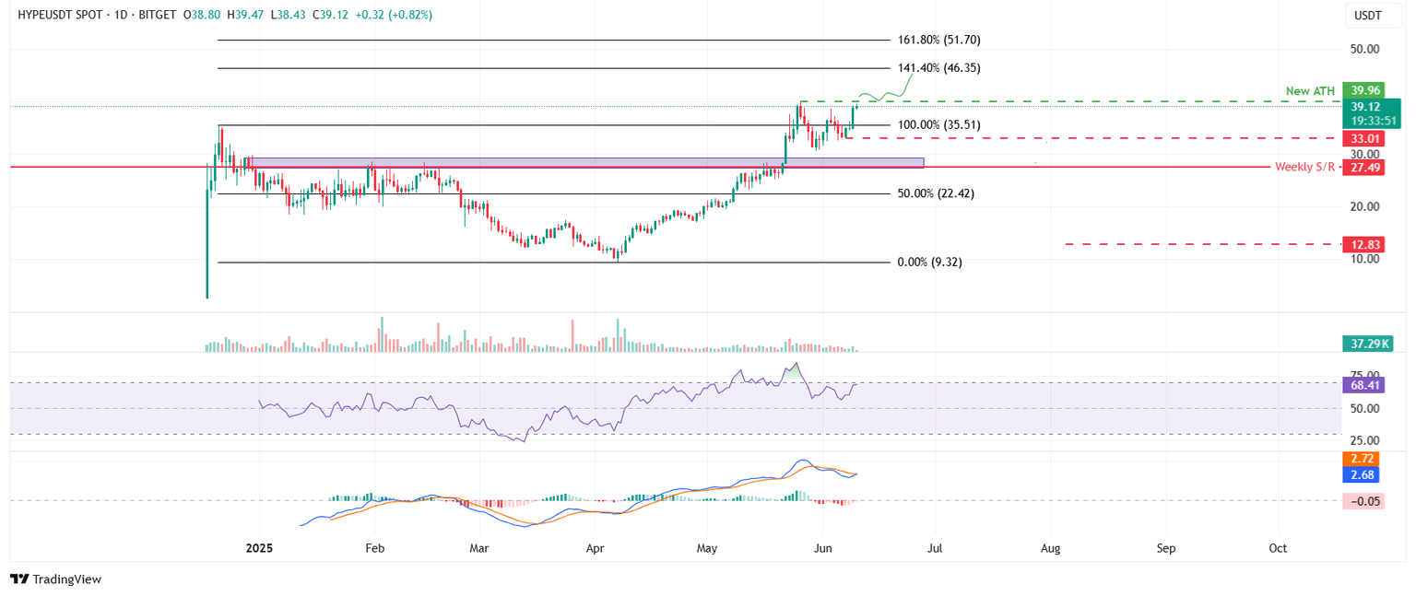Click the 2025 label on the time axis
This screenshot has height=596, width=1416.
tap(258, 547)
